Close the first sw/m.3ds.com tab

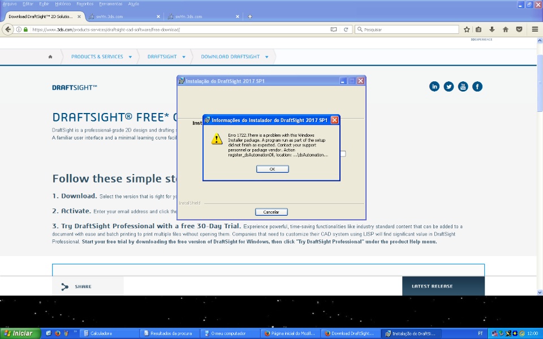pyautogui.click(x=158, y=16)
